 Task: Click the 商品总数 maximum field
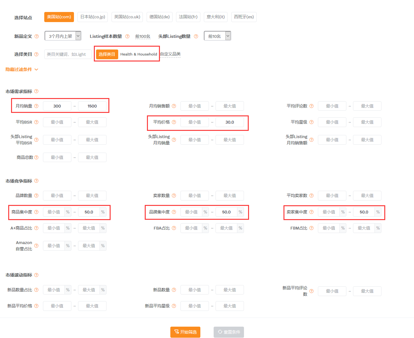pos(92,157)
